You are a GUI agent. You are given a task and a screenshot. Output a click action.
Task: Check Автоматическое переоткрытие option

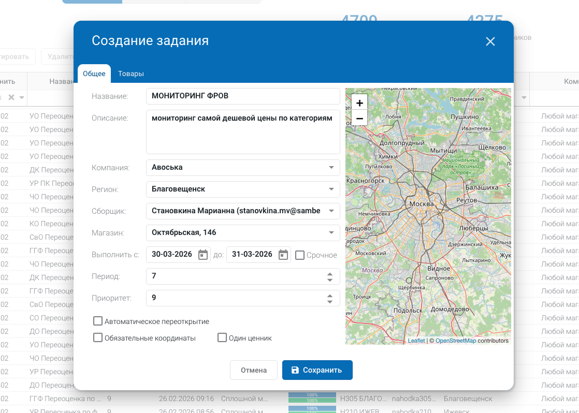98,321
